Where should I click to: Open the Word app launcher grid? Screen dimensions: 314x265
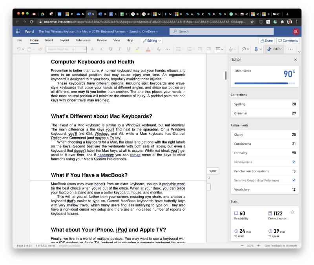click(x=18, y=31)
